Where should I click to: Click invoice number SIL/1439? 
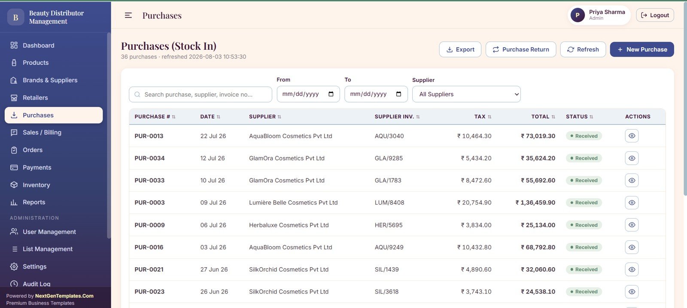click(x=386, y=269)
